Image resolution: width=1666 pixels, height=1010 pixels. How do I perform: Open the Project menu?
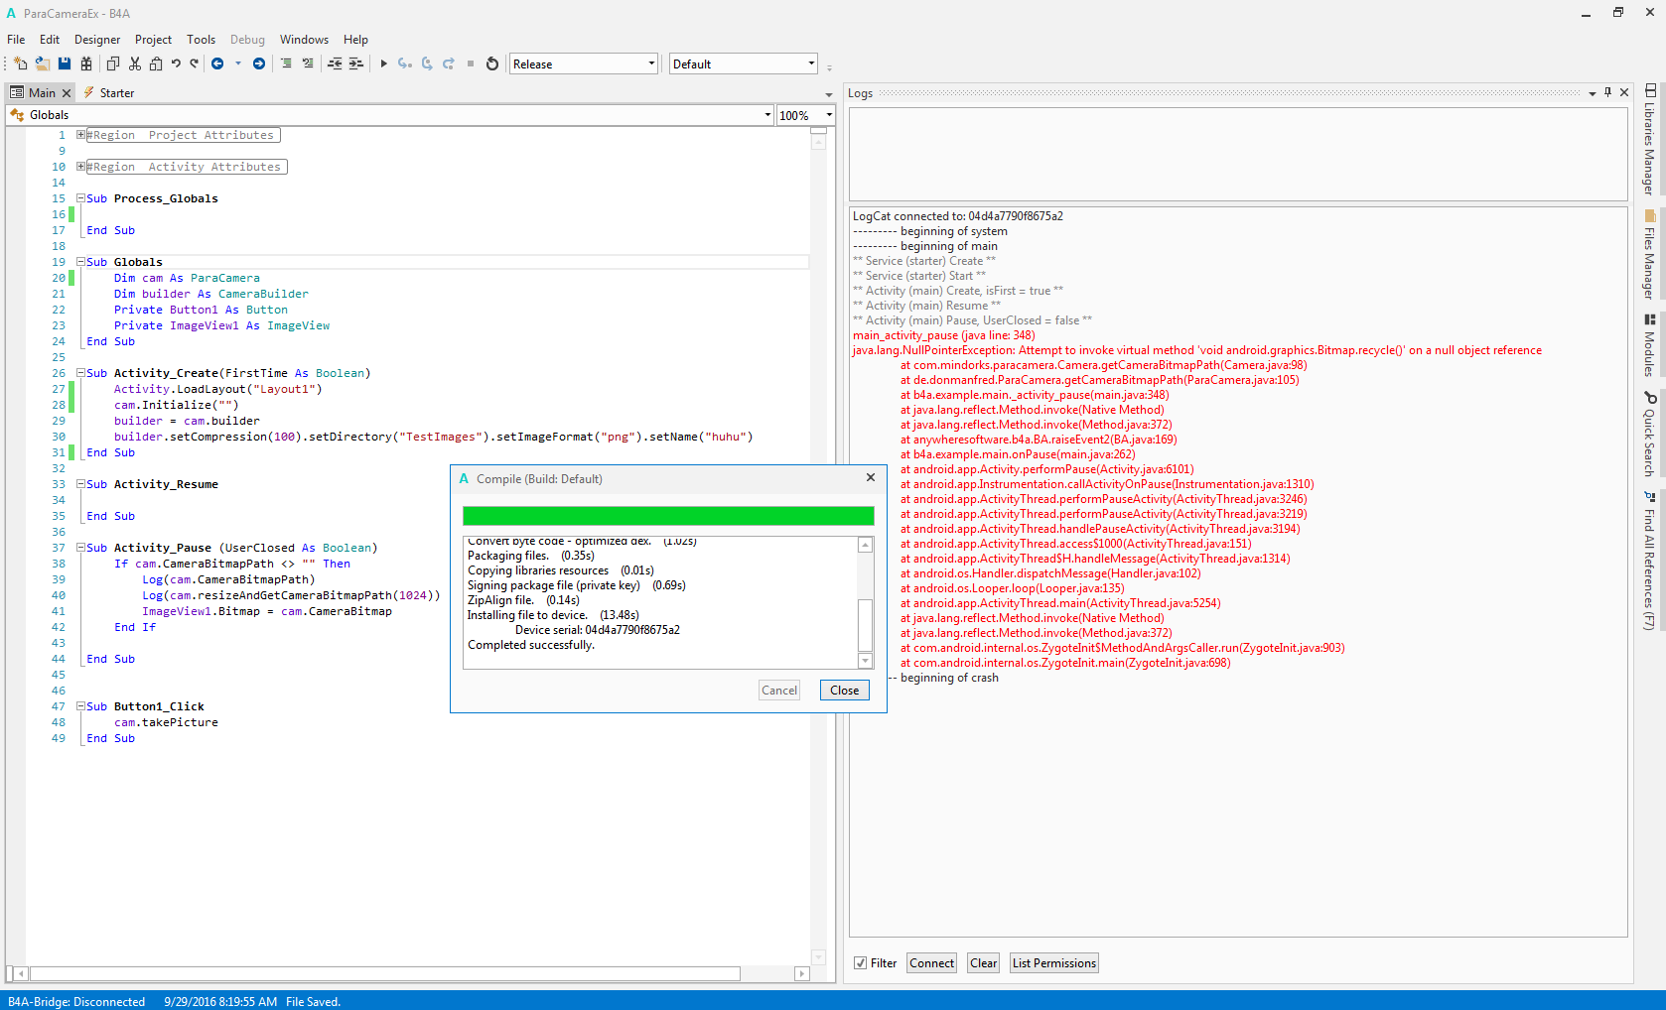point(153,40)
